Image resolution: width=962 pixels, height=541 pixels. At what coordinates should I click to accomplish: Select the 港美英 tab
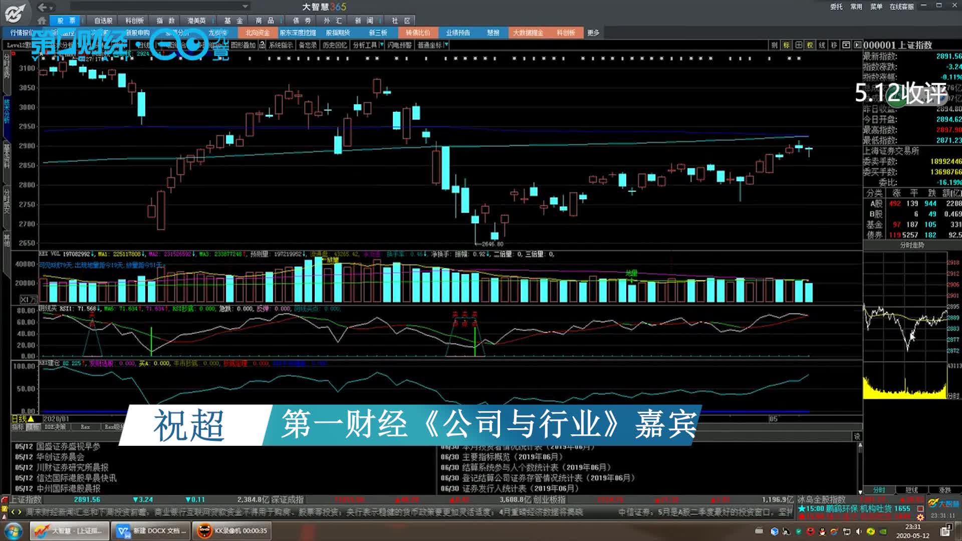click(x=196, y=21)
